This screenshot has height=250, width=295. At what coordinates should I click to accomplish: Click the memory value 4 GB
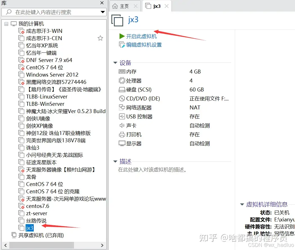pyautogui.click(x=195, y=72)
